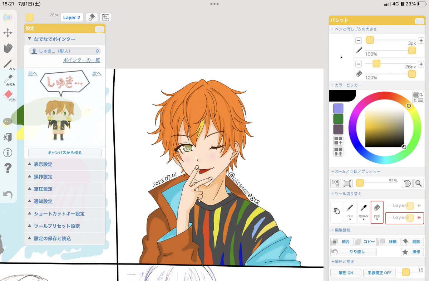429x281 pixels.
Task: Select hand tool in ツール切り替え section
Action: coord(336,212)
